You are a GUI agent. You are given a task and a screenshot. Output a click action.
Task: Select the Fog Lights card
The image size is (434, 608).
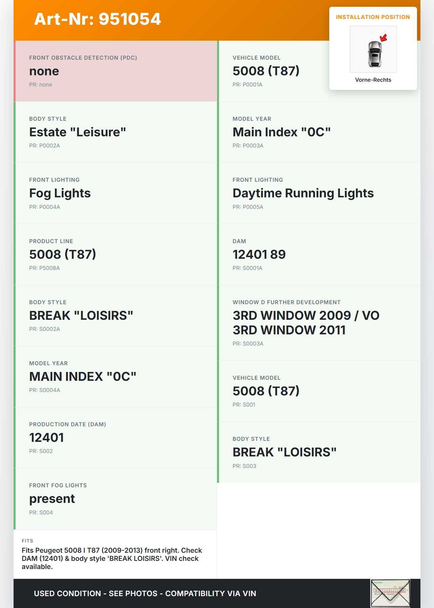pyautogui.click(x=116, y=193)
